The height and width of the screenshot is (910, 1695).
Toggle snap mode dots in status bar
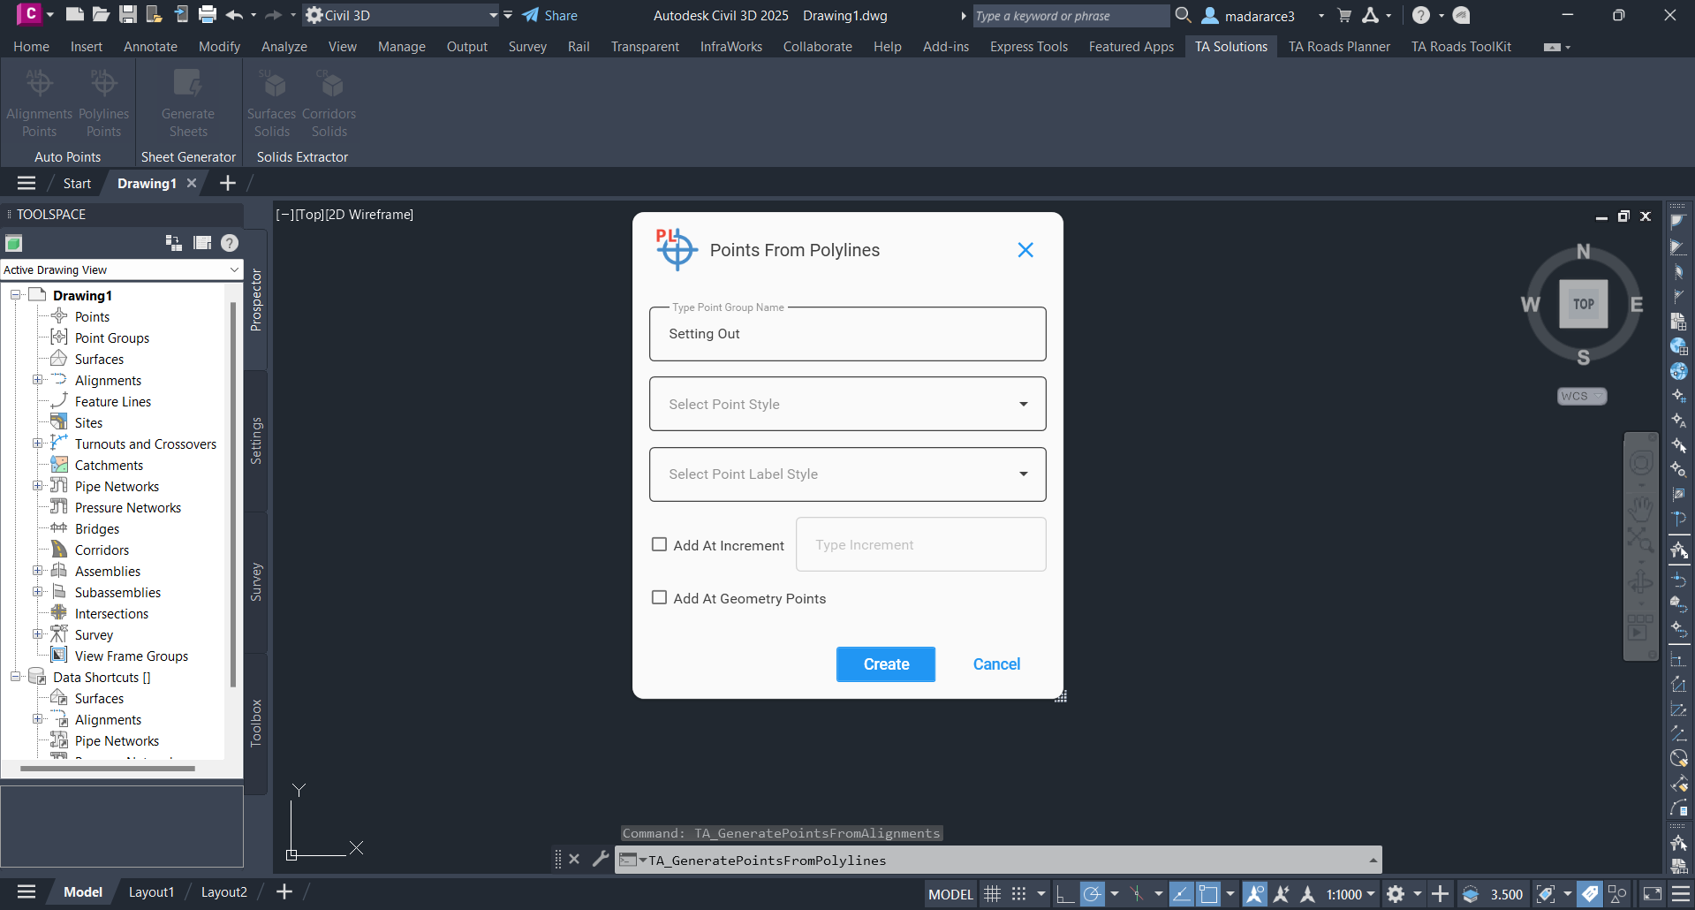pos(1018,894)
